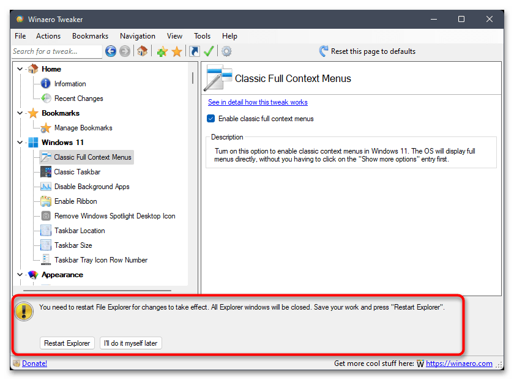Click the Classic Full Context Menus header icon
514x380 pixels.
point(218,78)
